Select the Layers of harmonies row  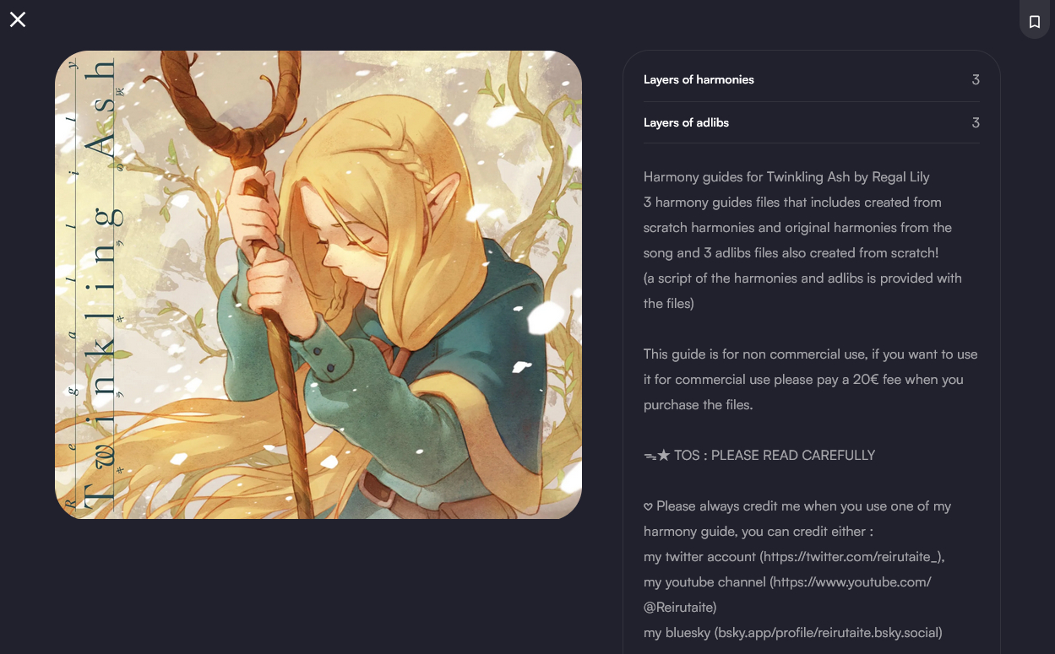tap(812, 80)
